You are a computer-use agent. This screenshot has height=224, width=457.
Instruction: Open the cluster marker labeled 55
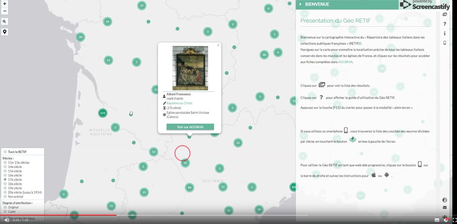point(185,163)
